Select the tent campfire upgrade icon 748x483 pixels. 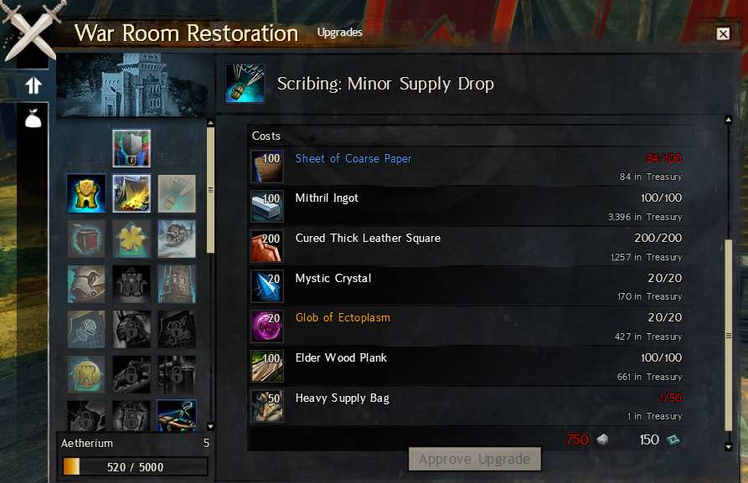click(x=132, y=193)
